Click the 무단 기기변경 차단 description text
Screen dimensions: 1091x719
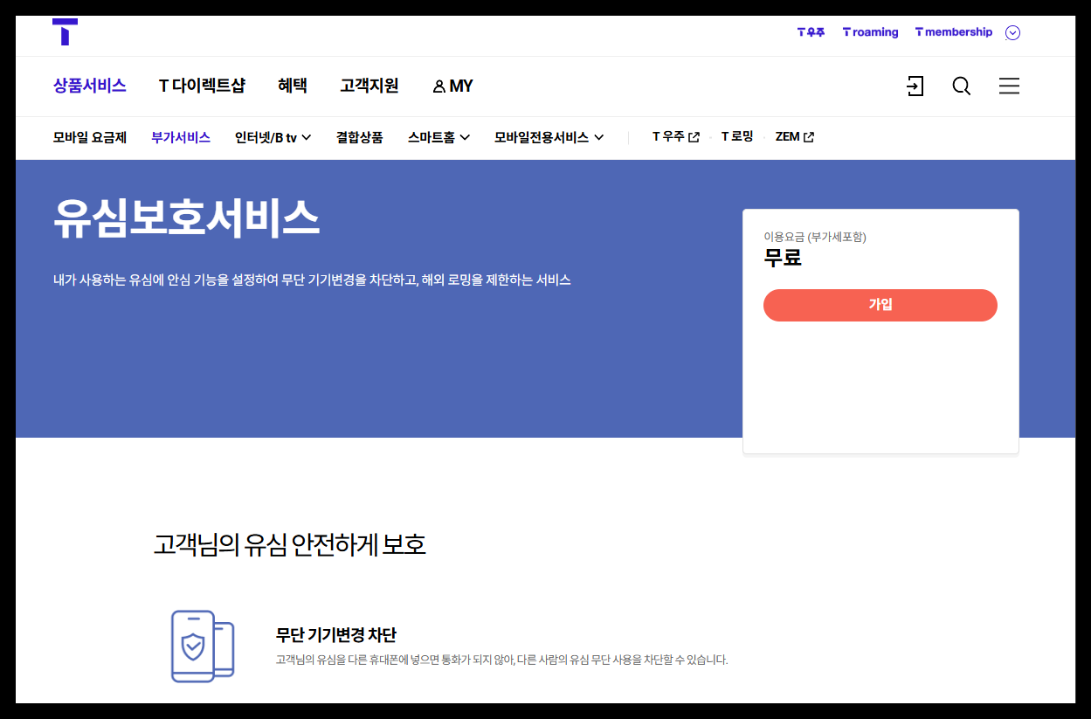click(x=501, y=660)
